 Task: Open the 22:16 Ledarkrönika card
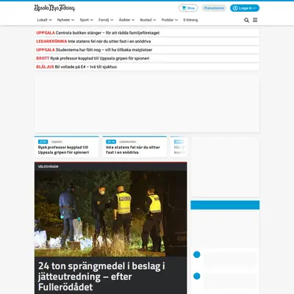point(135,147)
